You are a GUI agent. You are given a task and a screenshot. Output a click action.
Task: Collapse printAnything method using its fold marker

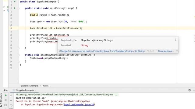click(x=19, y=55)
